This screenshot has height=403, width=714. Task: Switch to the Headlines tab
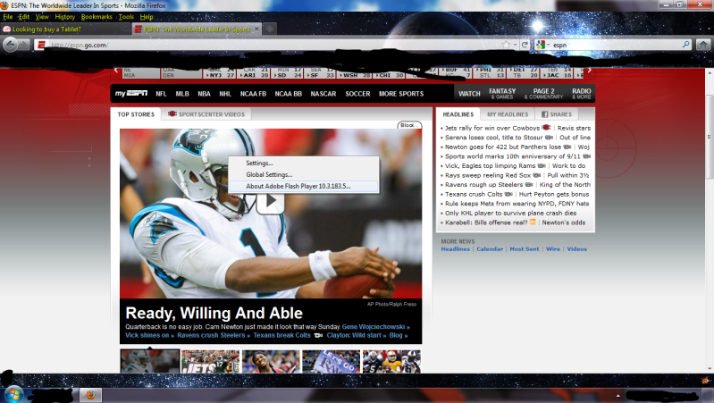(x=458, y=114)
